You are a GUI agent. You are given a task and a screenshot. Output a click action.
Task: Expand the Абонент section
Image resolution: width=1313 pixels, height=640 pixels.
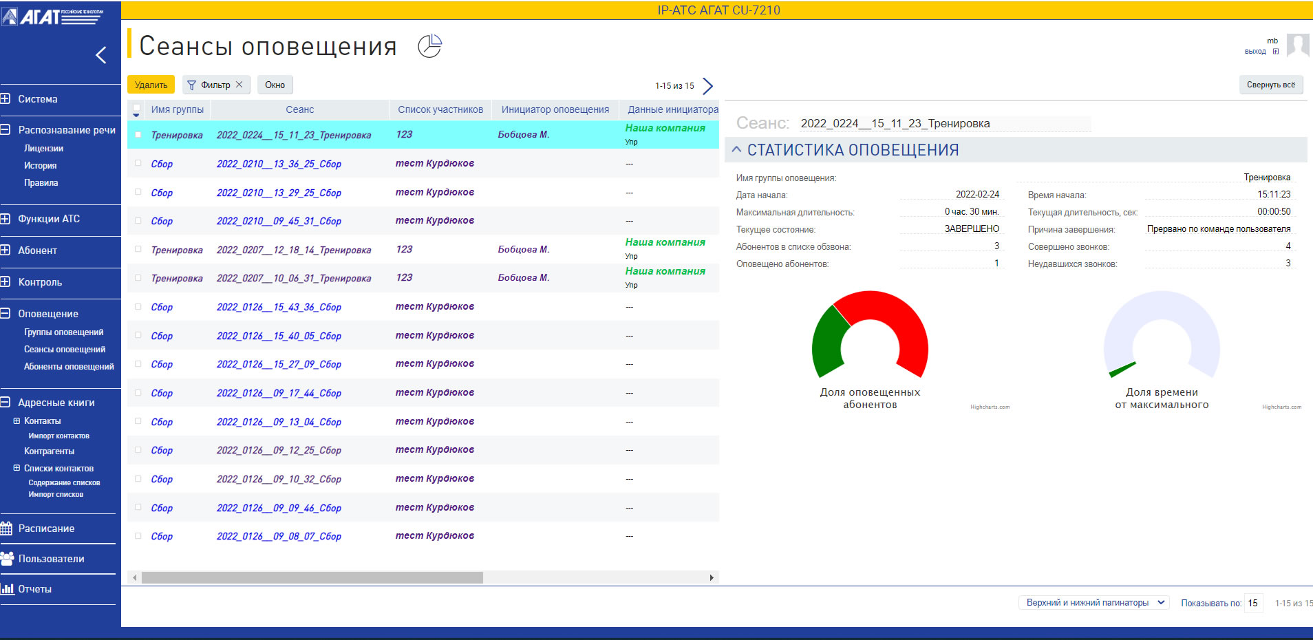point(5,250)
